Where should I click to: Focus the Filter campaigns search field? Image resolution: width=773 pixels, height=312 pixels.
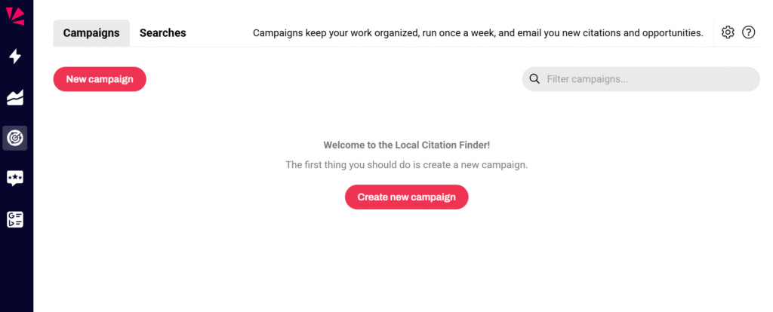point(649,79)
